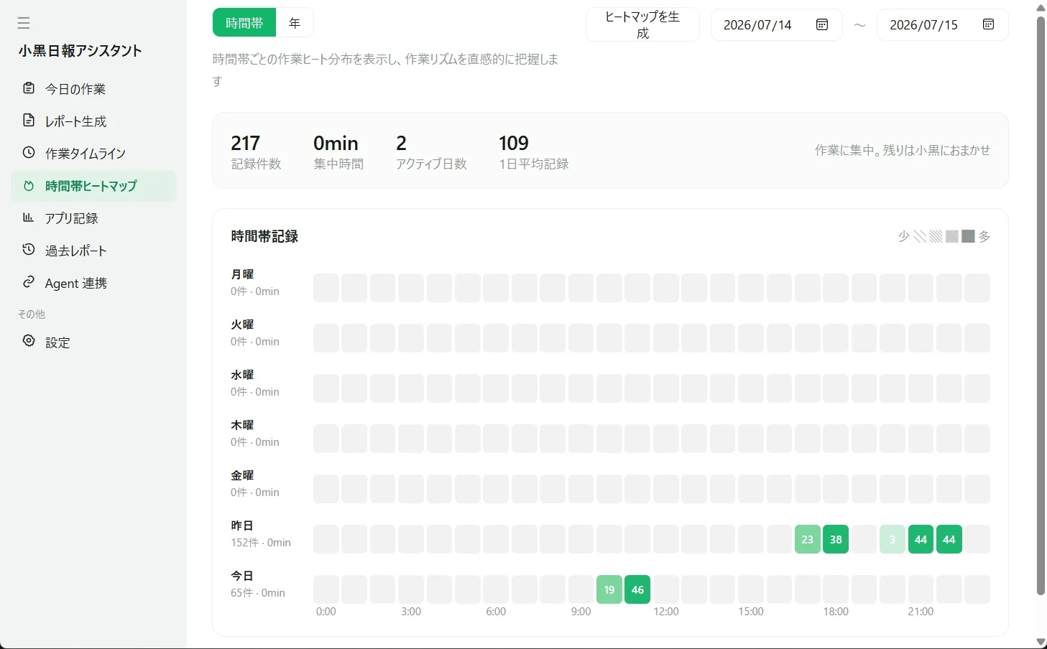Screen dimensions: 1047x649
Task: Click the 木曜 row label
Action: point(242,425)
